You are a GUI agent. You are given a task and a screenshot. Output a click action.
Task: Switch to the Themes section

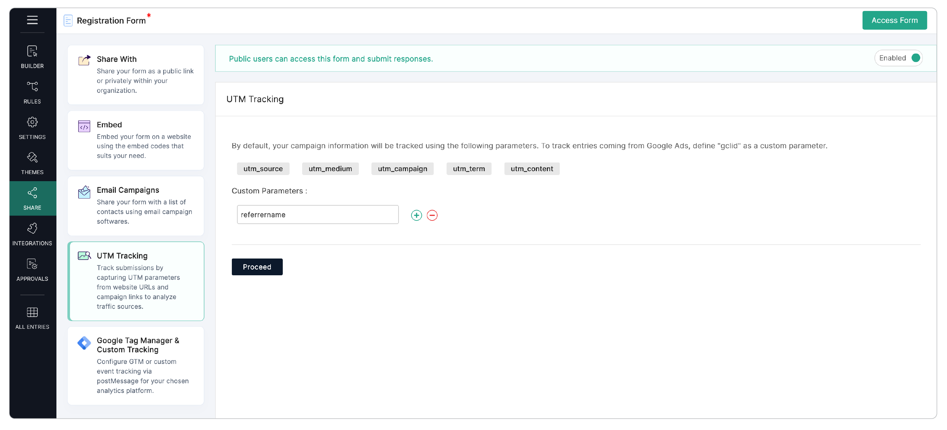32,163
